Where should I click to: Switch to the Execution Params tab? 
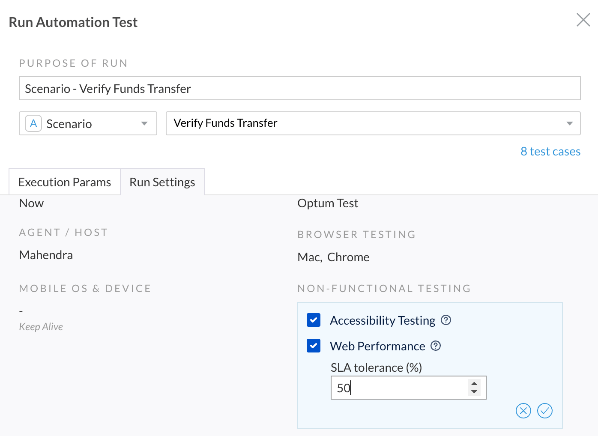point(64,182)
